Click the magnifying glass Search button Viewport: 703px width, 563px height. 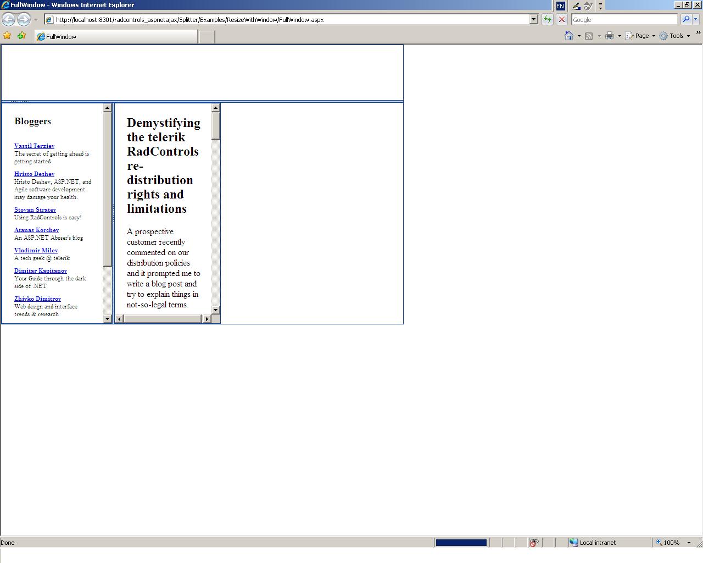pyautogui.click(x=686, y=19)
